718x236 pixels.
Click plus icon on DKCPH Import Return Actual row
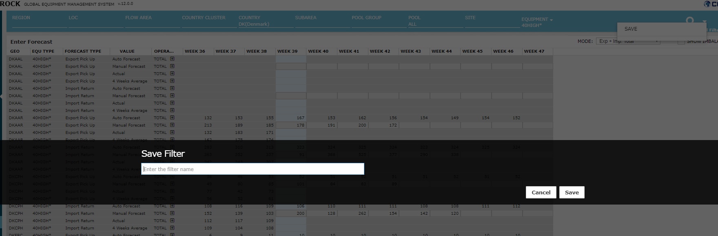[172, 220]
